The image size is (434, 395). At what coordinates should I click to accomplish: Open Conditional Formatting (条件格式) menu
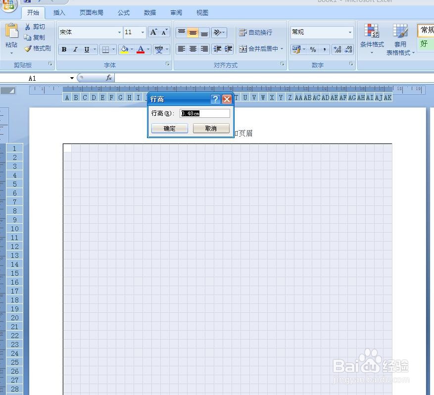[372, 39]
